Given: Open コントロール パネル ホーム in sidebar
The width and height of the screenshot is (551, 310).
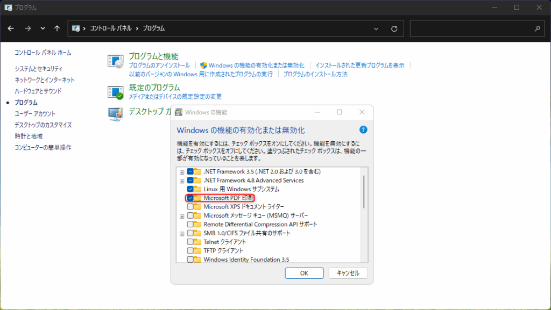Looking at the screenshot, I should tap(43, 53).
